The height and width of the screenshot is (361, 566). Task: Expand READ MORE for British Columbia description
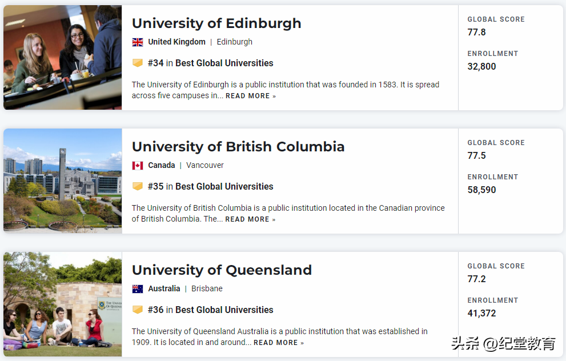click(x=250, y=219)
